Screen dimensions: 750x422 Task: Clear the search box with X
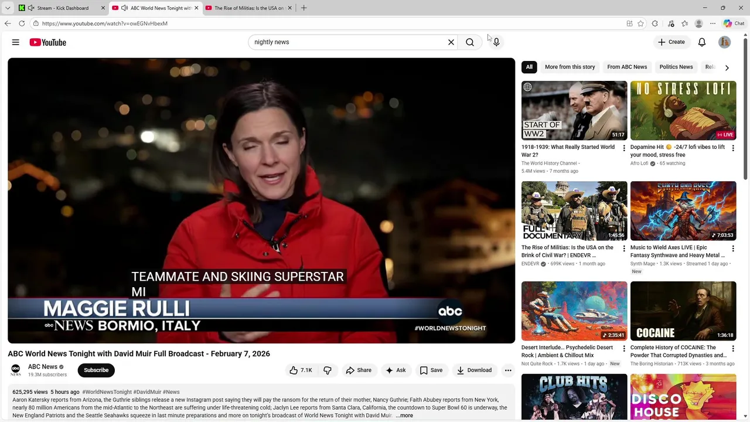pos(451,42)
